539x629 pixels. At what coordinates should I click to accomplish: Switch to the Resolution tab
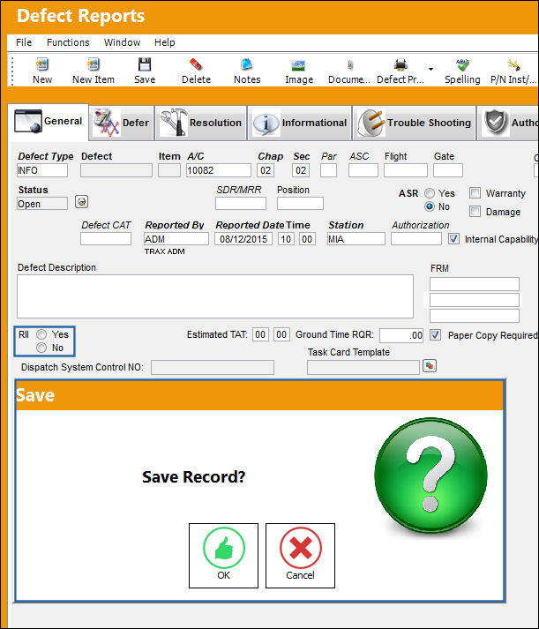coord(201,123)
